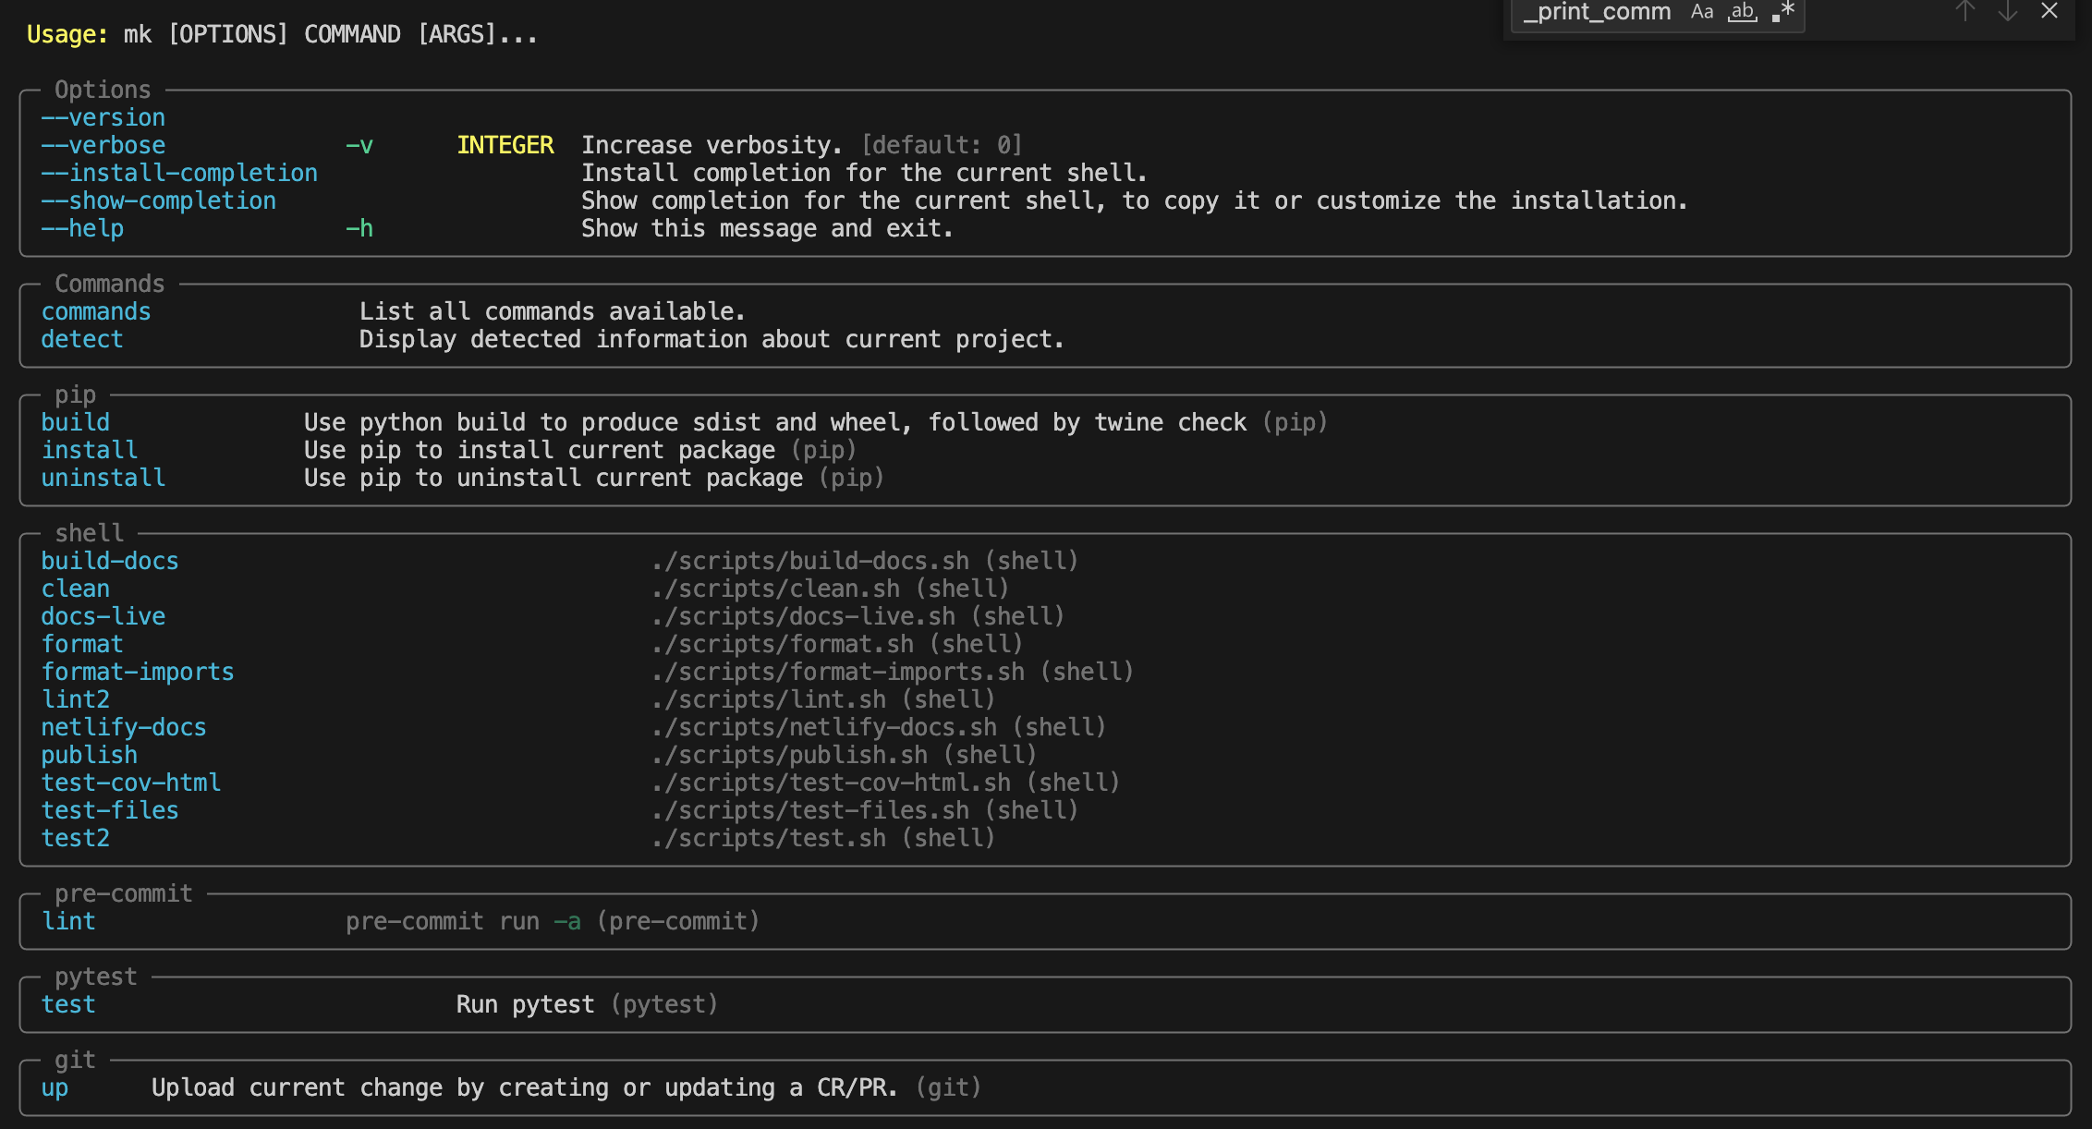Click the --install-completion option text
Image resolution: width=2092 pixels, height=1129 pixels.
coord(179,173)
